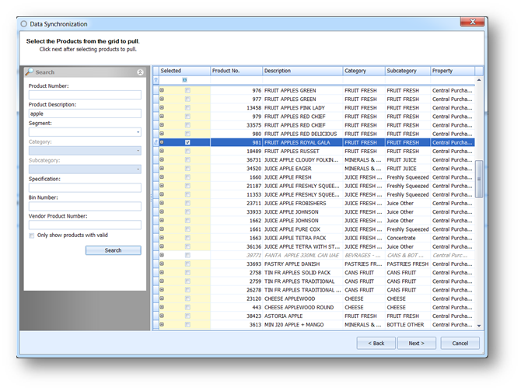Viewport: 521px width, 391px height.
Task: Uncheck the FRUIT APPLES ROYAL GALA checkbox
Action: [187, 142]
